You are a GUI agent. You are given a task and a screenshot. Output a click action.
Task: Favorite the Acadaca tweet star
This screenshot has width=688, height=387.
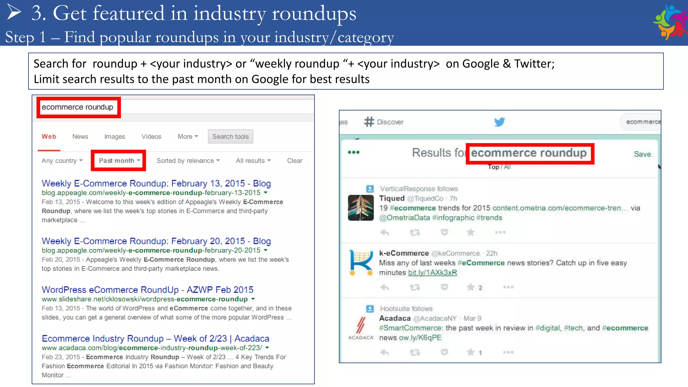471,352
